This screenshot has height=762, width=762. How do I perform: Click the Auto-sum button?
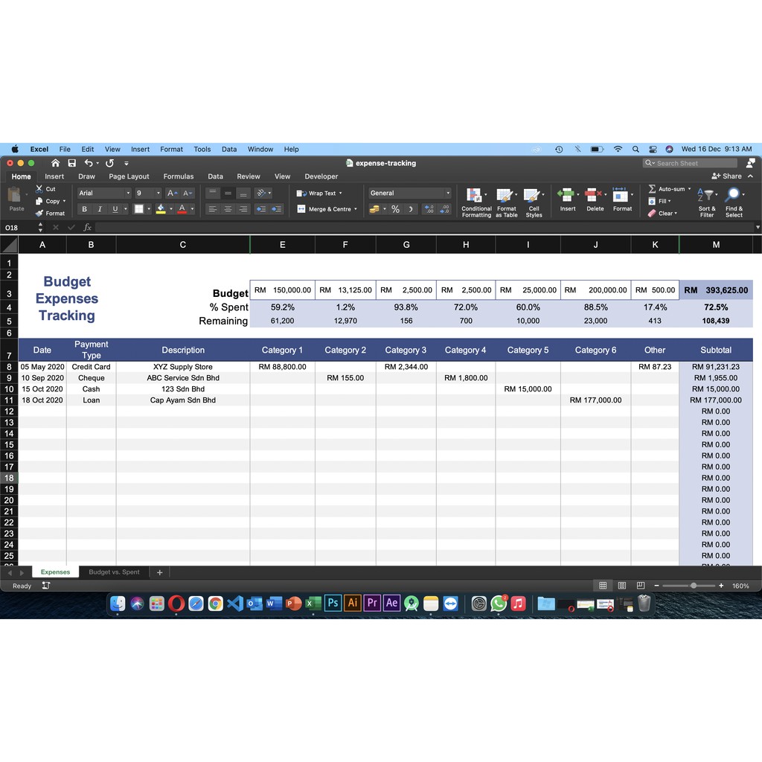pos(670,189)
